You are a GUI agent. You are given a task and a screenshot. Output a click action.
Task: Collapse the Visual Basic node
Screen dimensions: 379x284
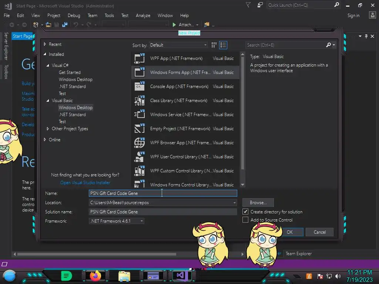click(x=48, y=101)
